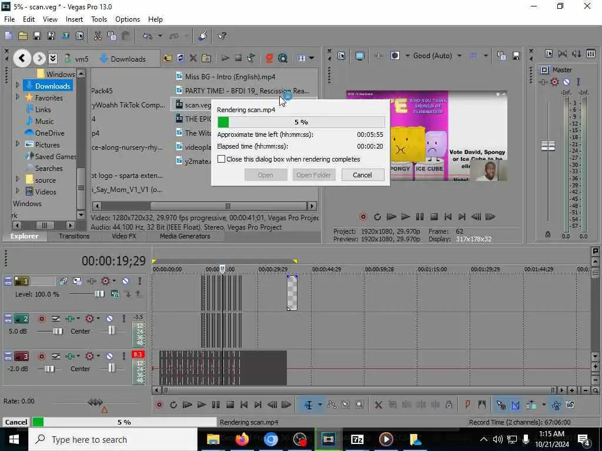Viewport: 602px width, 451px height.
Task: Click the preview Record button
Action: click(363, 217)
